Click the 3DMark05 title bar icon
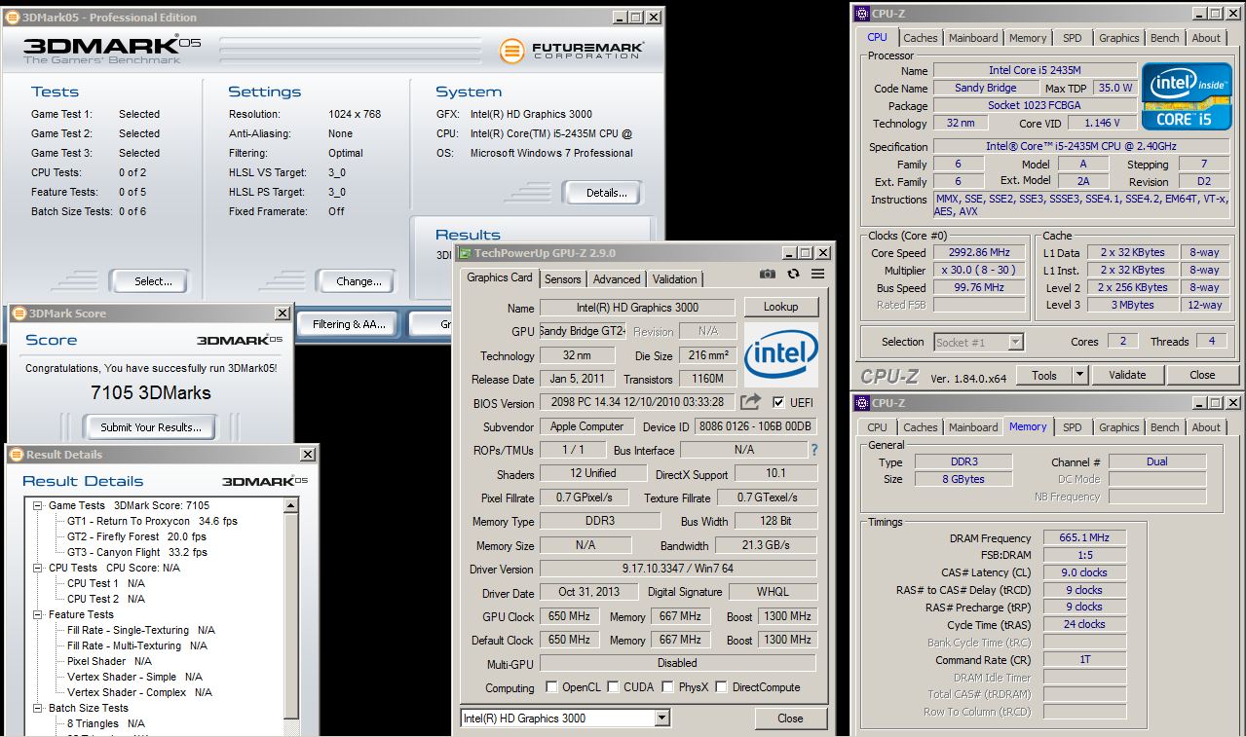Viewport: 1246px width, 737px height. [11, 17]
